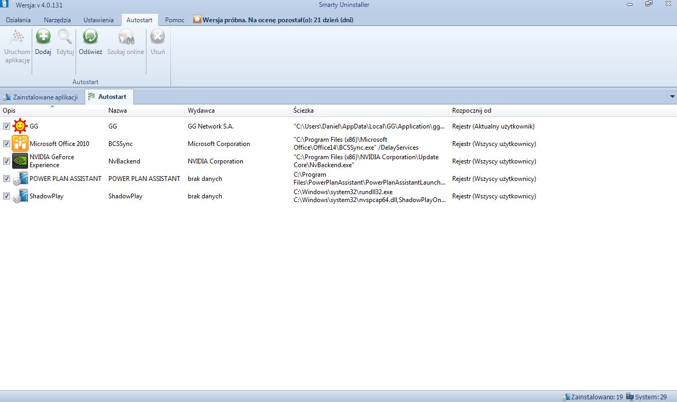
Task: Open the Działania ribbon tab
Action: click(19, 20)
